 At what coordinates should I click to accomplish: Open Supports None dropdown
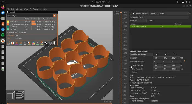[x=163, y=17]
